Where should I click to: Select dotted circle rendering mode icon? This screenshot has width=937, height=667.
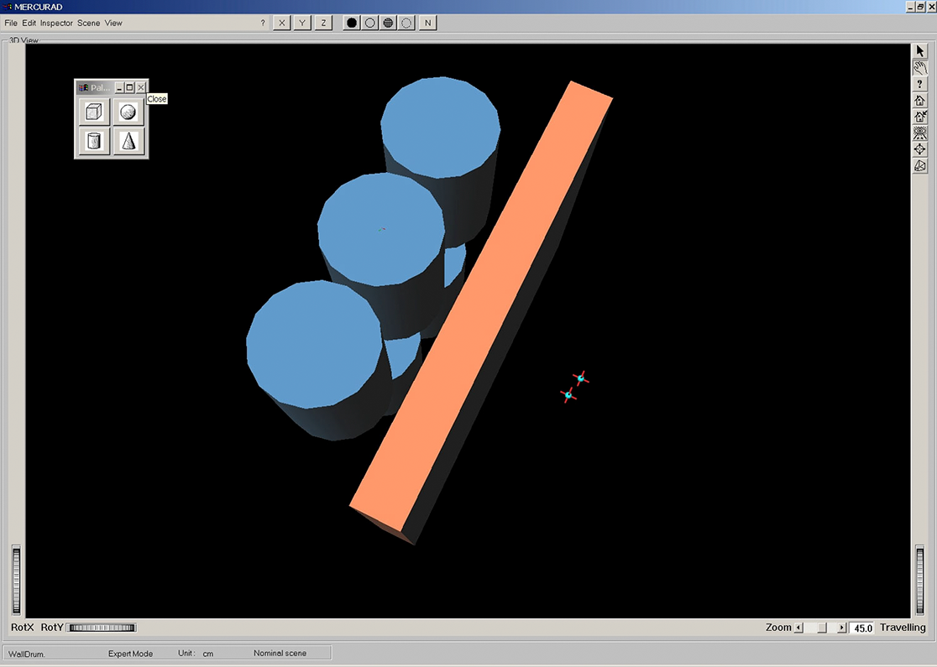407,23
